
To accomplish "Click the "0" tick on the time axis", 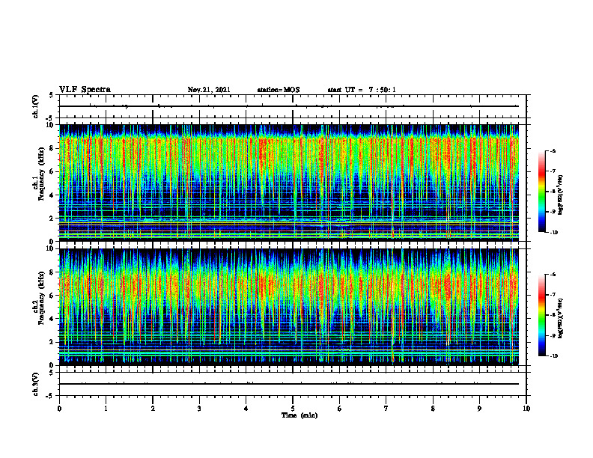I will click(59, 409).
